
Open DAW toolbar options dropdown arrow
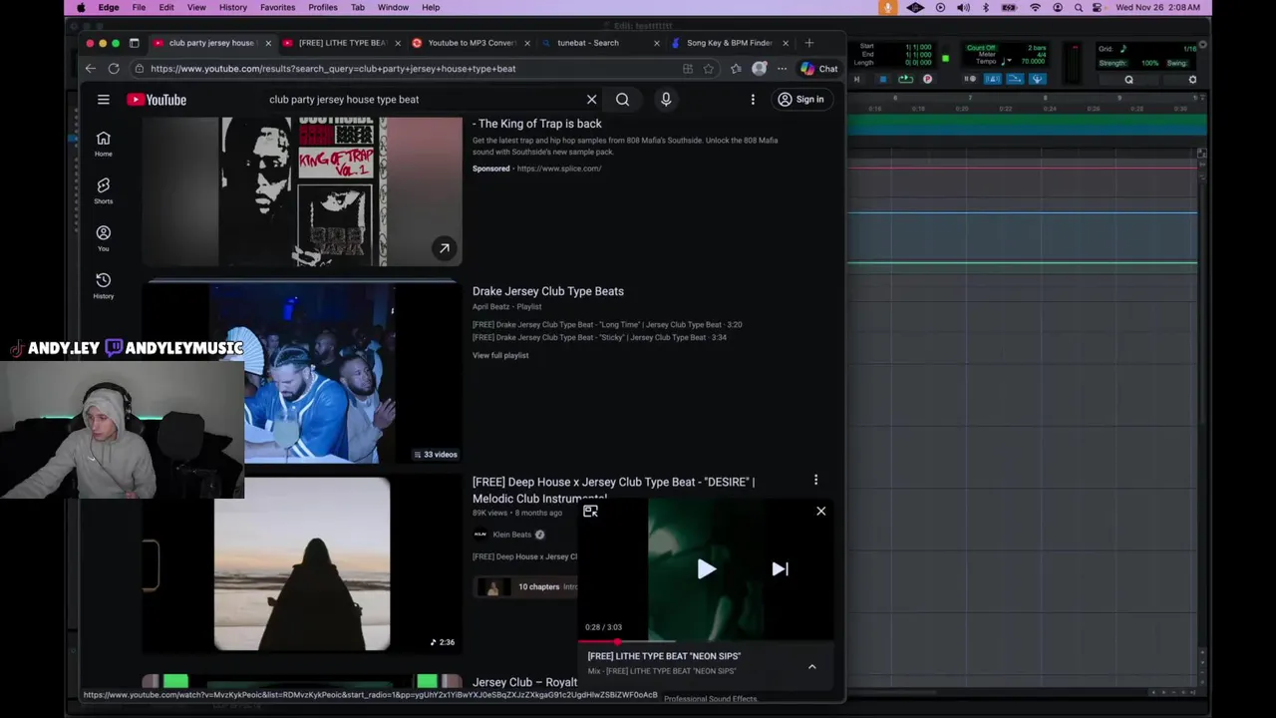click(x=1203, y=44)
